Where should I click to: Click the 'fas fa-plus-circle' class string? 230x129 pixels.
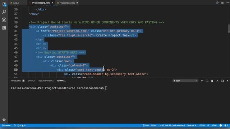(x=76, y=35)
